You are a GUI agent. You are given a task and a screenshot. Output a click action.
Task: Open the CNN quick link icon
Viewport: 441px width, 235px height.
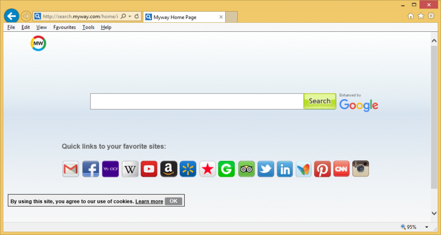(x=342, y=169)
